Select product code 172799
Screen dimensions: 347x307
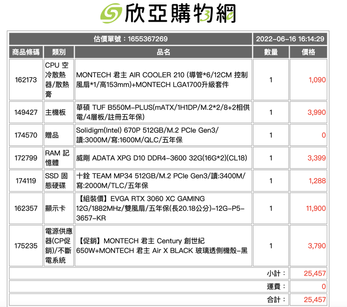[26, 158]
